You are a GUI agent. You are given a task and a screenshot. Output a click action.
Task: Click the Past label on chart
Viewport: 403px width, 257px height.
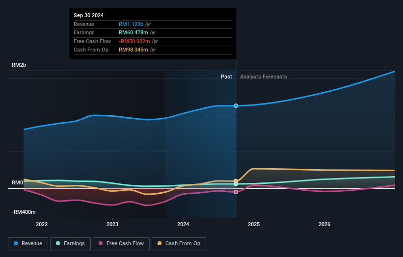coord(226,77)
